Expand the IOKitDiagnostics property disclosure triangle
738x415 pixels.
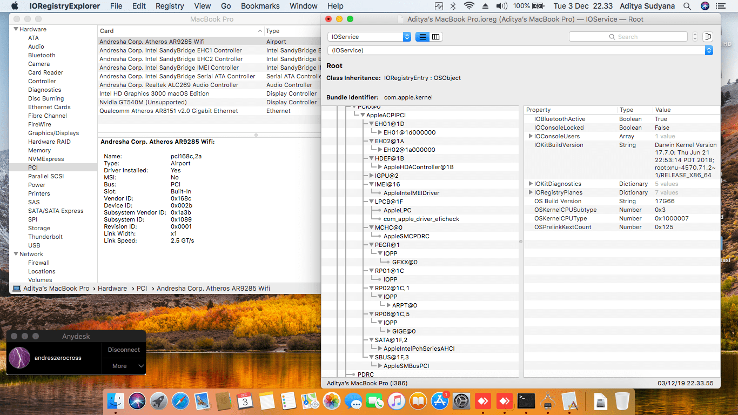click(531, 183)
